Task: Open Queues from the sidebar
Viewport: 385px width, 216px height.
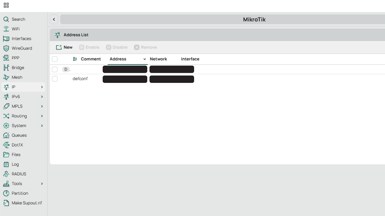Action: click(6, 135)
